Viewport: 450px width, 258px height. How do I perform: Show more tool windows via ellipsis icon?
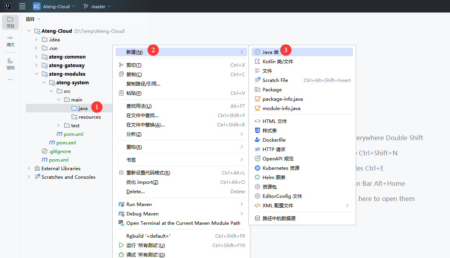(10, 80)
